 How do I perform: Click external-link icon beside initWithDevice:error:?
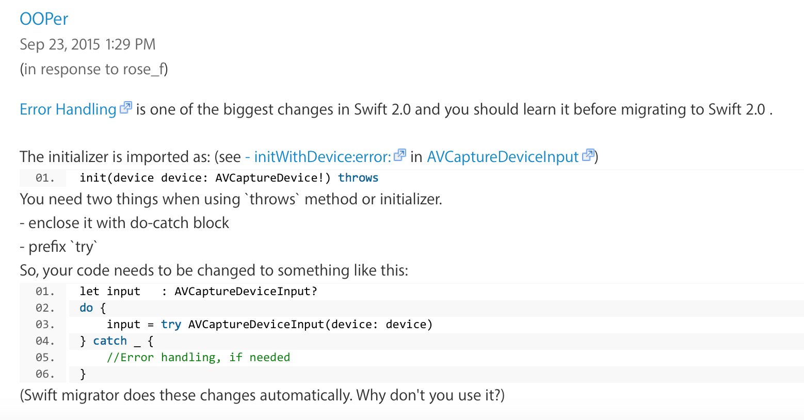pyautogui.click(x=400, y=155)
